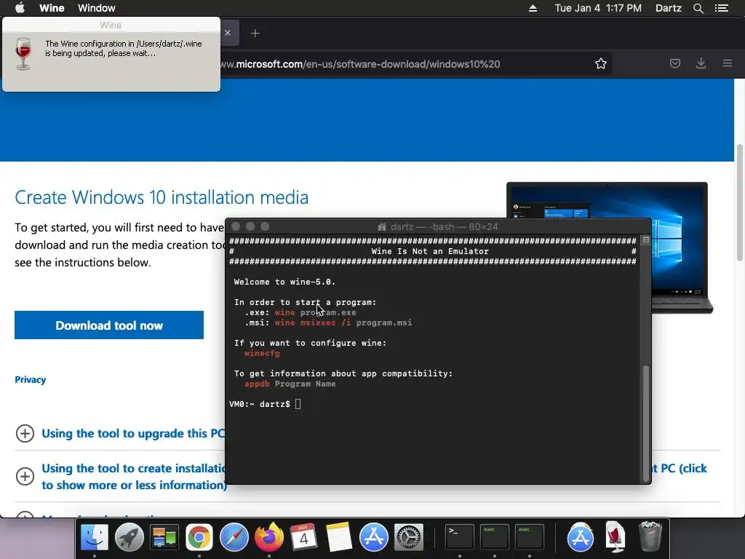This screenshot has width=745, height=559.
Task: Click eject icon in menu bar
Action: pyautogui.click(x=533, y=8)
